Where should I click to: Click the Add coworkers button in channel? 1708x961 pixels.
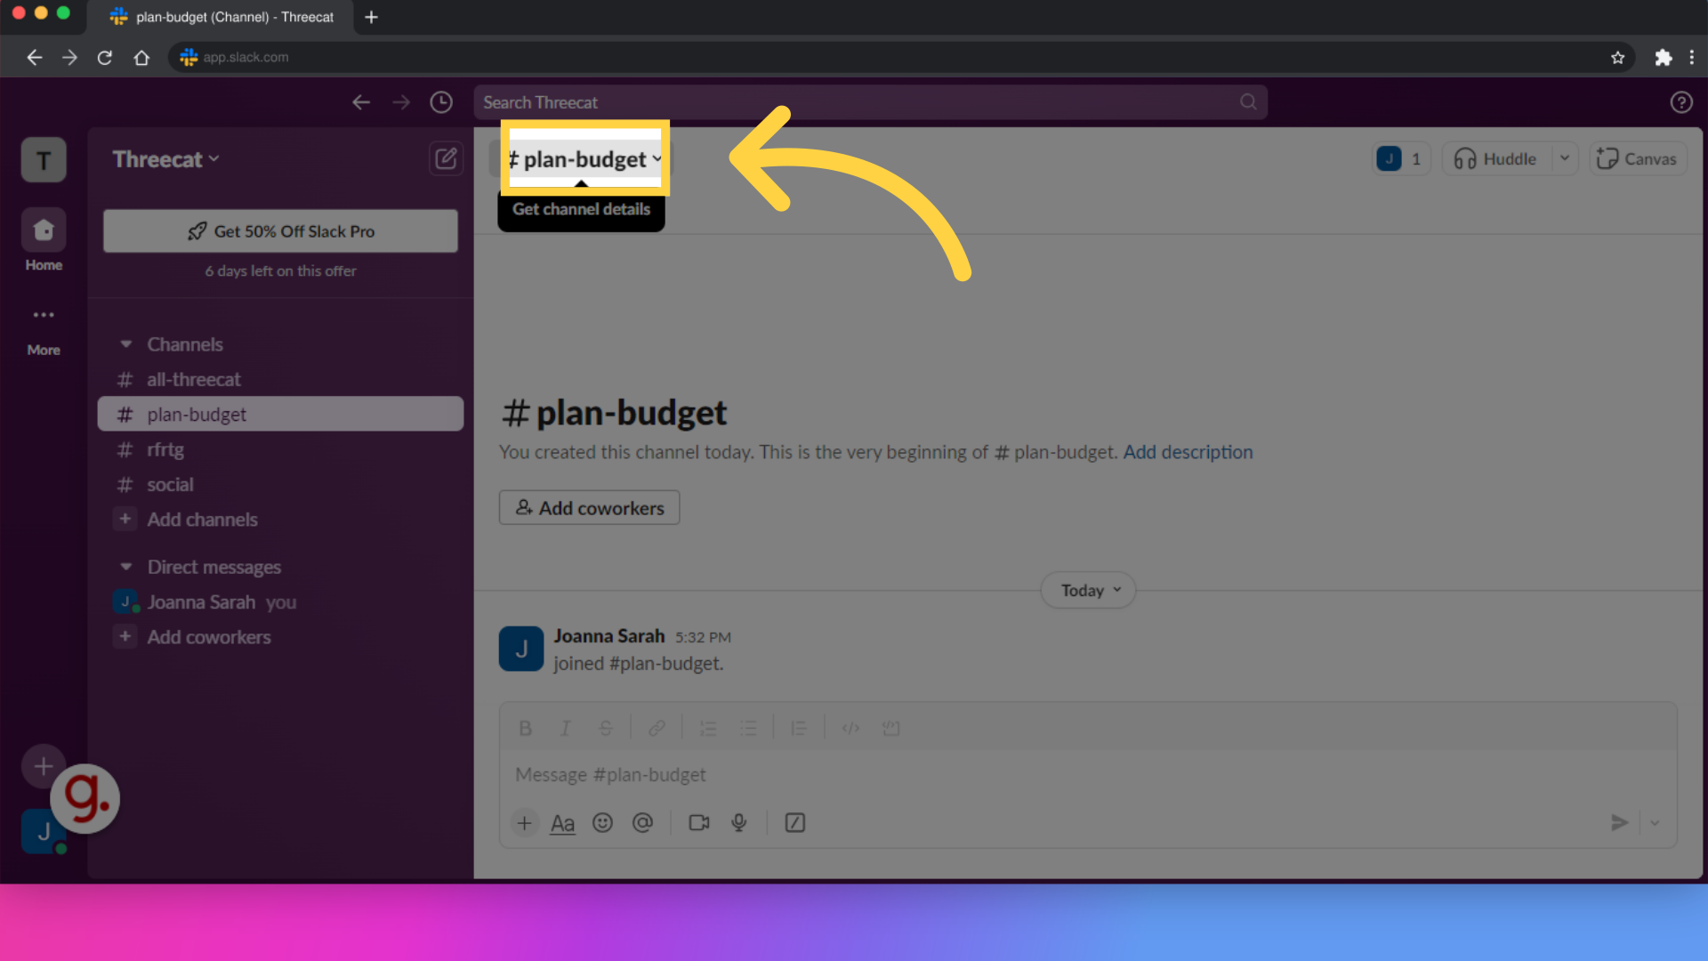[589, 508]
